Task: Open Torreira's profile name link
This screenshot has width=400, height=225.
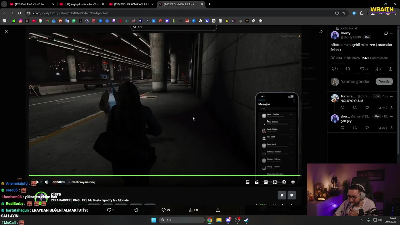Action: click(348, 96)
